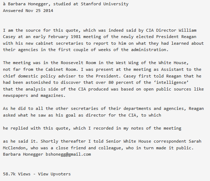This screenshot has width=210, height=181.
Task: Click the author name Barbara Honegger
Action: [28, 4]
